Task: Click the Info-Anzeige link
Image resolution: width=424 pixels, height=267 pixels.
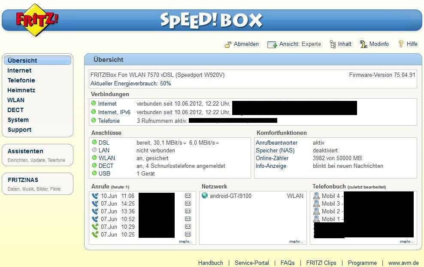Action: coord(271,166)
